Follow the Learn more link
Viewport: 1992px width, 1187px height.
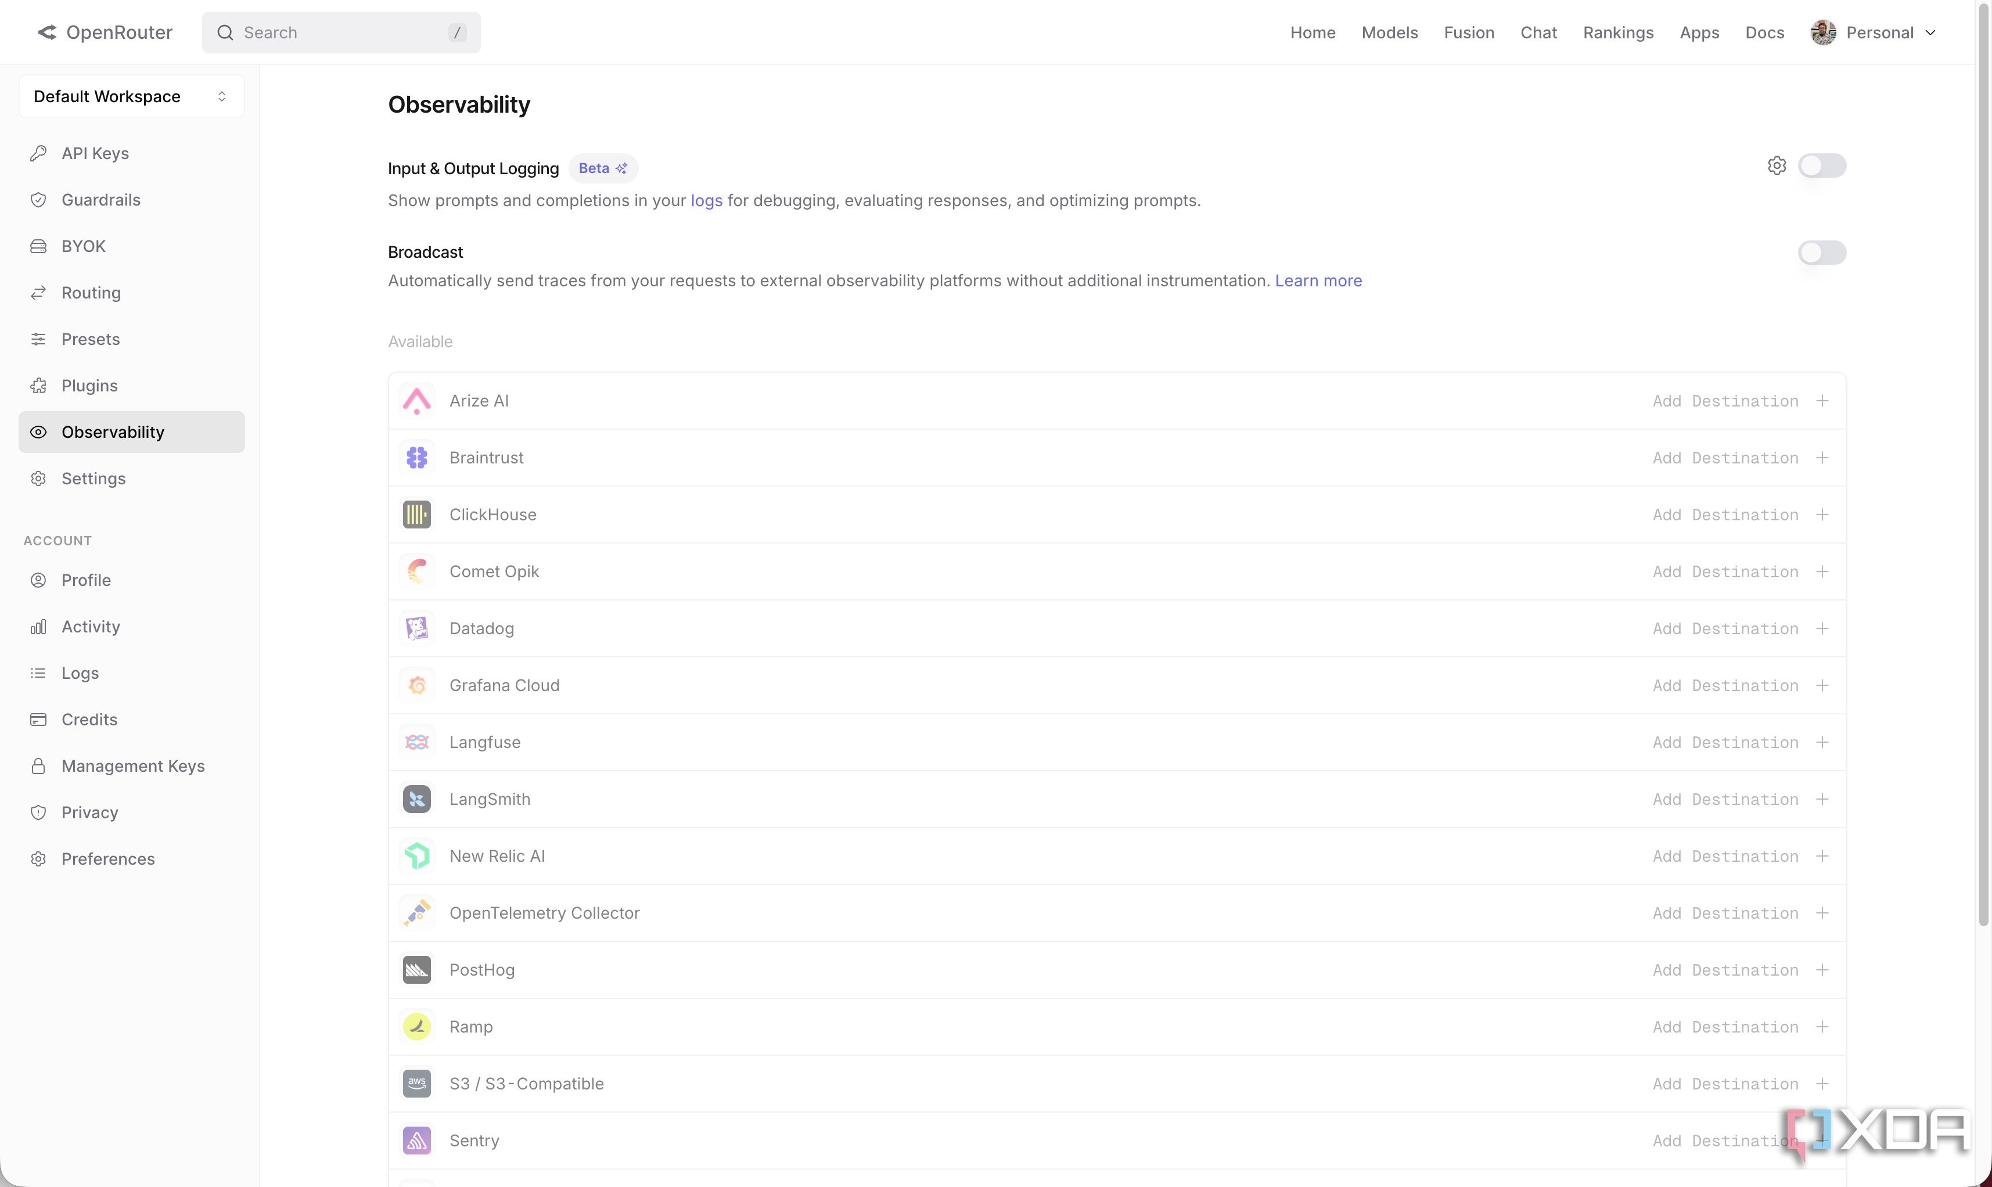pyautogui.click(x=1318, y=280)
